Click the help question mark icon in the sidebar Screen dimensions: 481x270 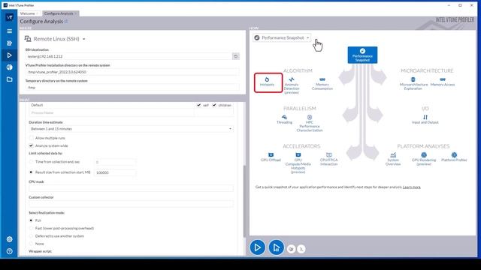pyautogui.click(x=10, y=251)
